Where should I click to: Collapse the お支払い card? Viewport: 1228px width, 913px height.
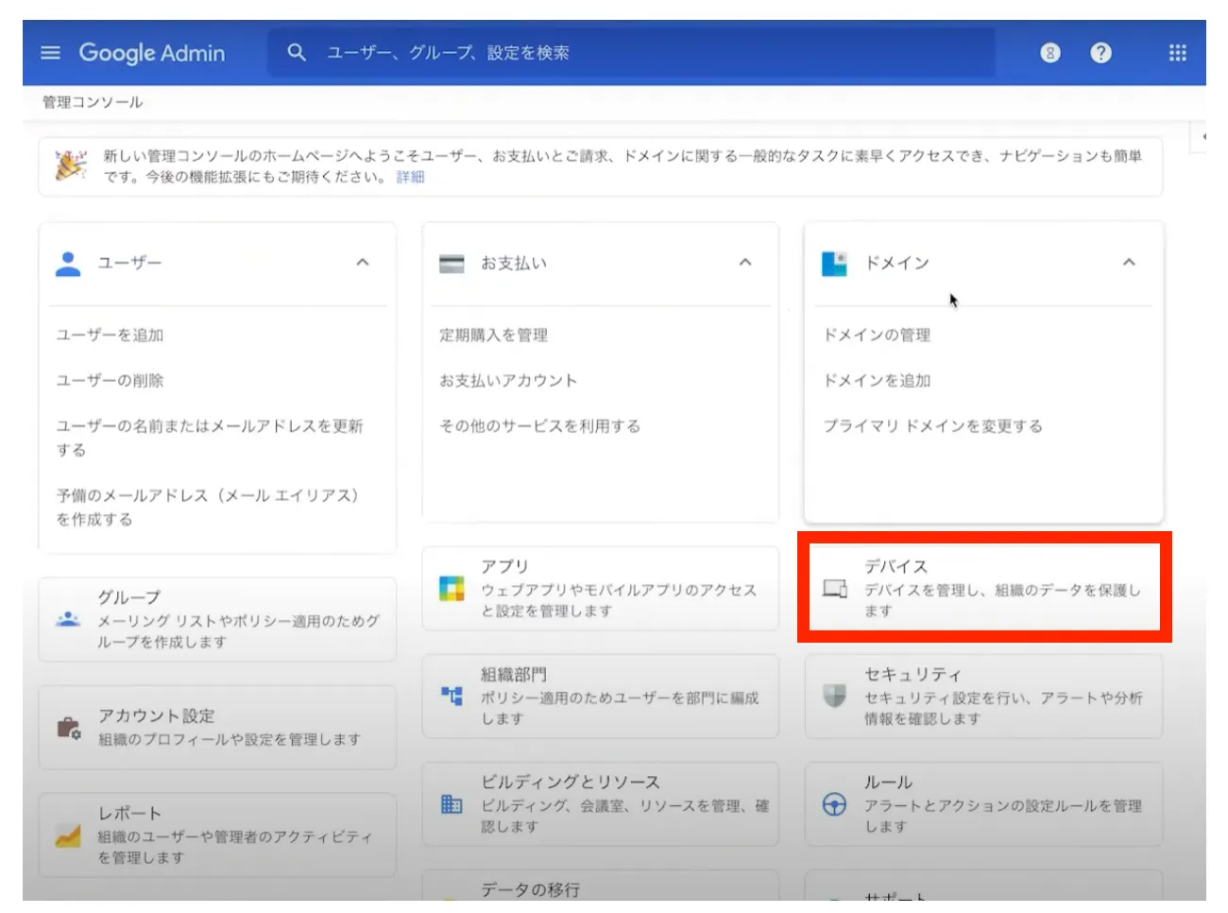point(745,263)
